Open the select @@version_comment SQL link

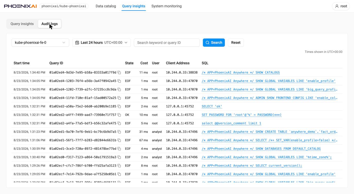click(x=231, y=123)
